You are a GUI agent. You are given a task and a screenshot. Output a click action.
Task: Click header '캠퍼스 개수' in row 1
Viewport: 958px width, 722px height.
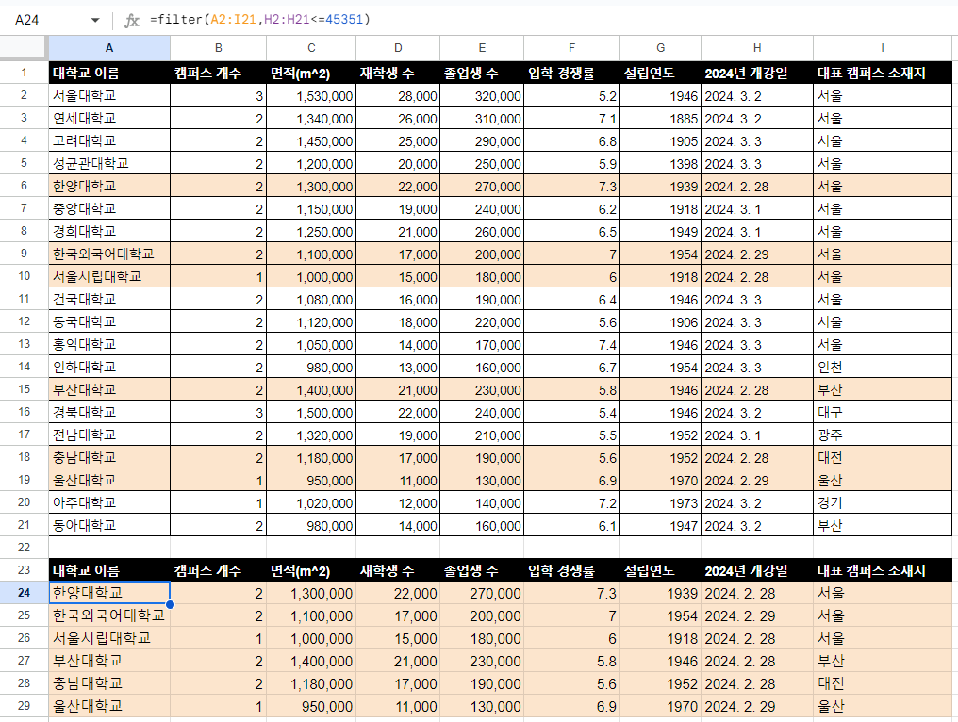point(218,74)
